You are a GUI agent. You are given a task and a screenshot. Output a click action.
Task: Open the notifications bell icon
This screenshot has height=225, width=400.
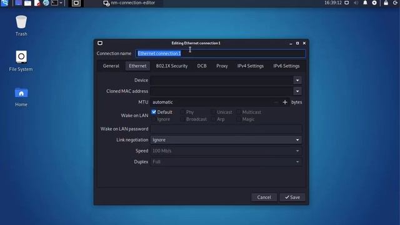click(365, 2)
